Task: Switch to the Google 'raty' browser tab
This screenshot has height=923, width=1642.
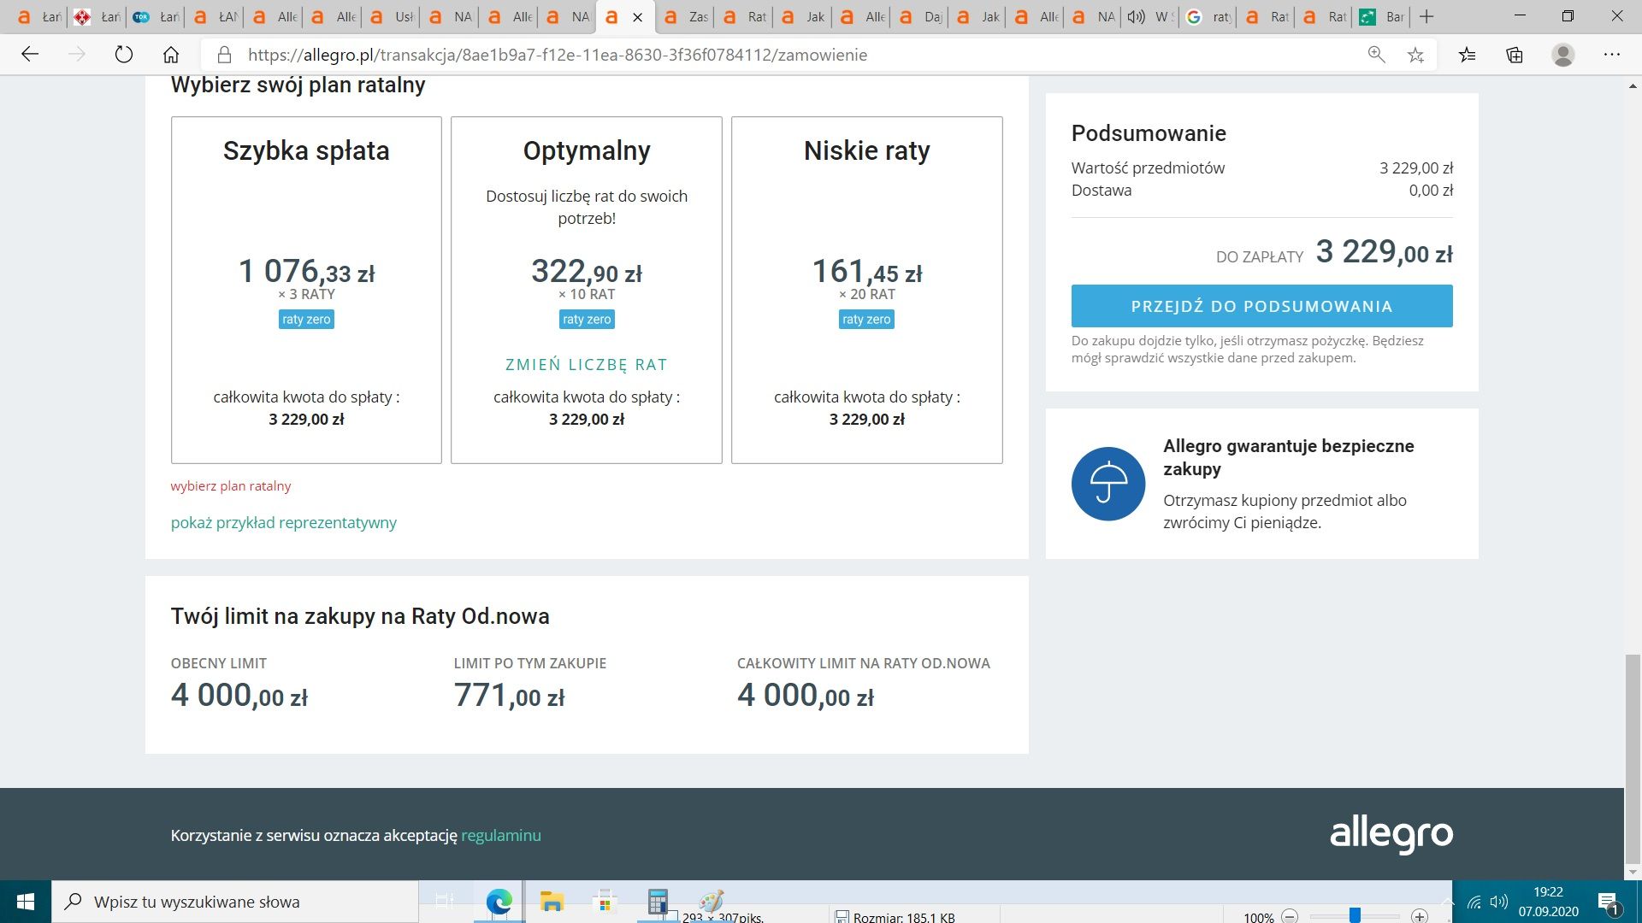Action: click(1209, 16)
